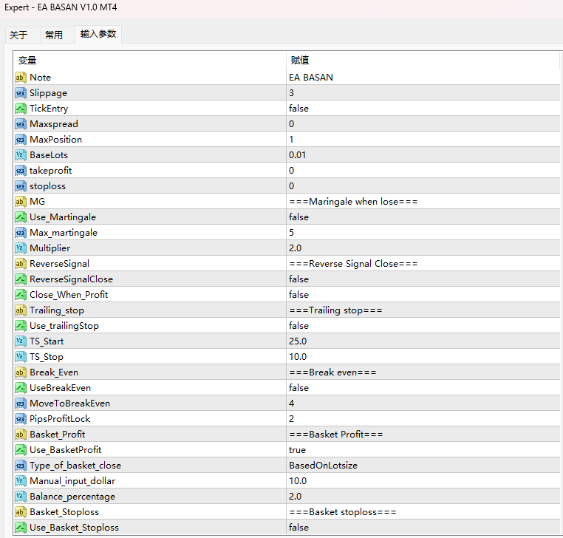Open Use_Basket_Stoploss false value dropdown
The image size is (563, 538).
[x=423, y=527]
